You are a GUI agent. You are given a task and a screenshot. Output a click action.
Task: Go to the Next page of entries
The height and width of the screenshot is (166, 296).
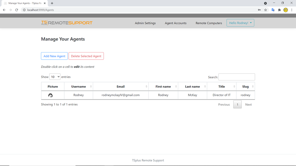[x=248, y=105]
